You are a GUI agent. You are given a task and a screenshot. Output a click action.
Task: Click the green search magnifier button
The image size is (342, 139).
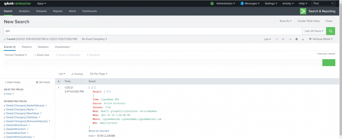tap(330, 31)
